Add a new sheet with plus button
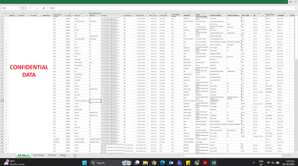 (x=75, y=156)
